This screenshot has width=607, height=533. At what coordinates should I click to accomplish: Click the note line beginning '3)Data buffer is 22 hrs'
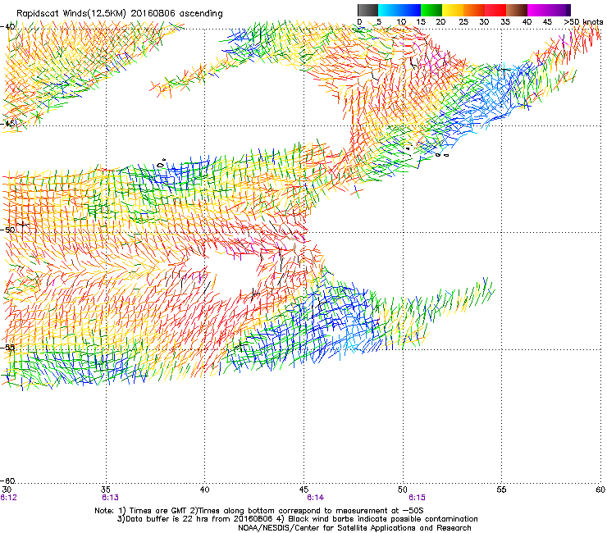[x=298, y=519]
